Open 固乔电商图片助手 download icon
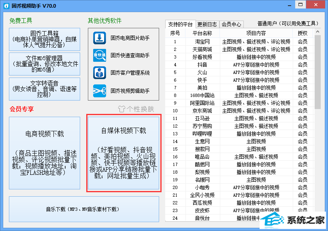The width and height of the screenshot is (328, 231). pyautogui.click(x=100, y=38)
